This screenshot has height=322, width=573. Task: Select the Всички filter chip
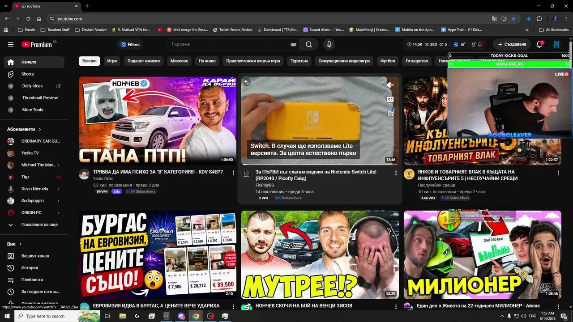[x=89, y=61]
